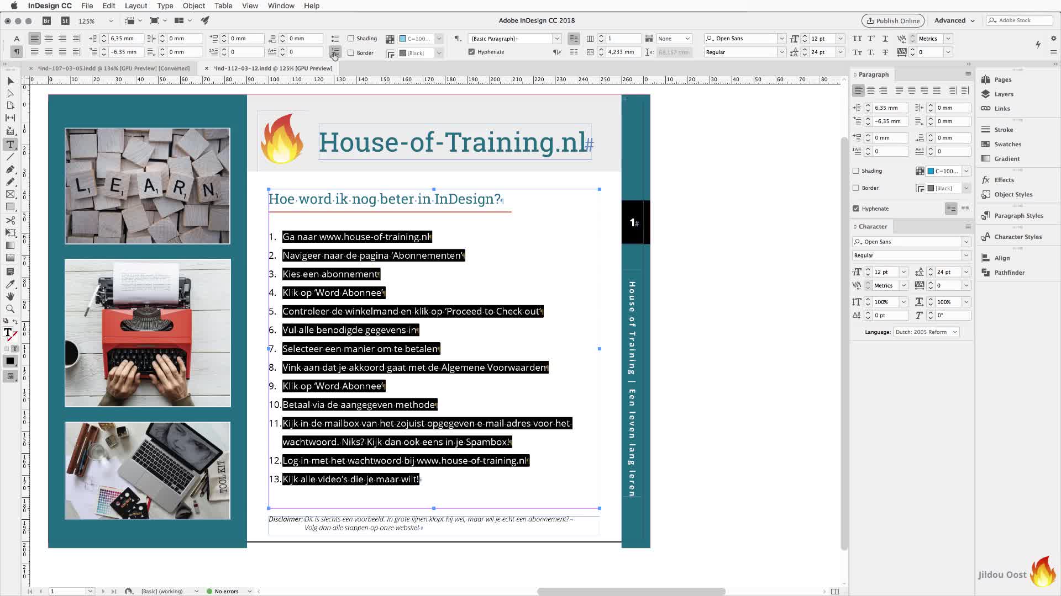1061x596 pixels.
Task: Open the Table menu
Action: (223, 6)
